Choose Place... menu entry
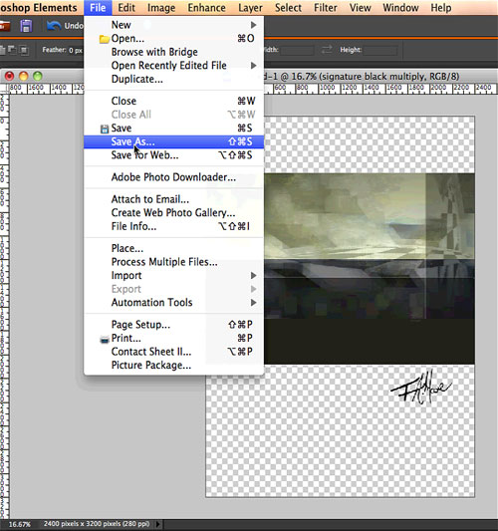498x531 pixels. click(173, 248)
